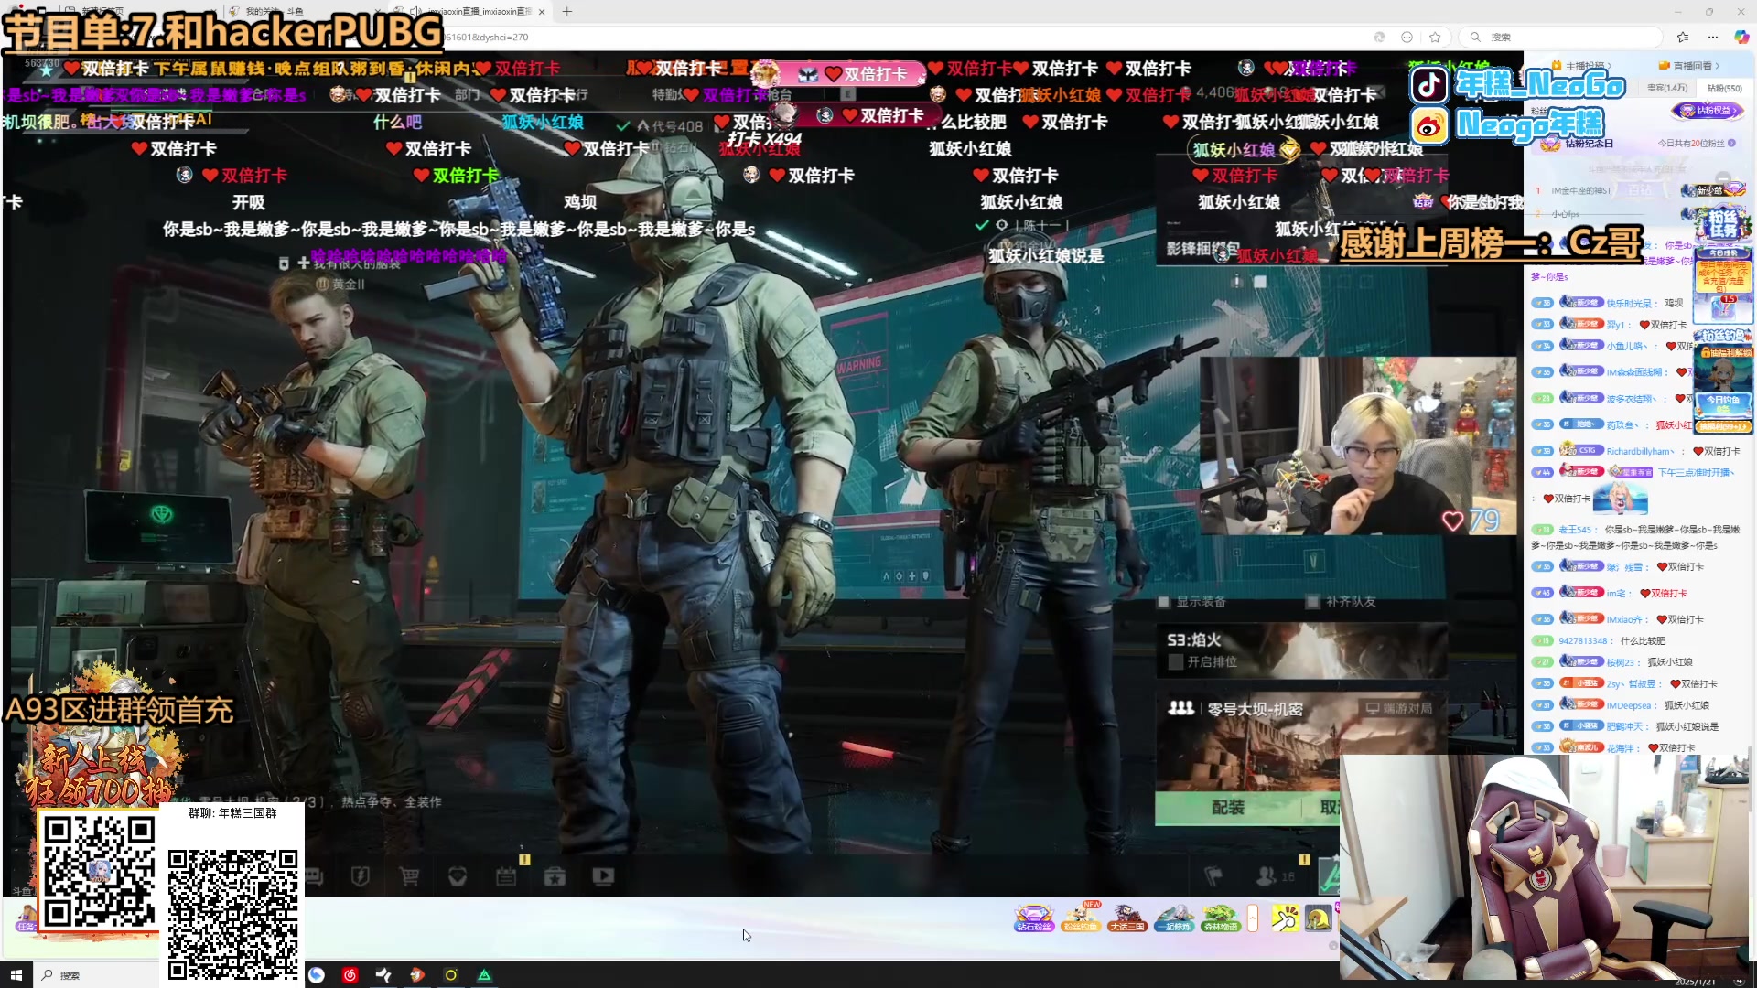This screenshot has width=1757, height=988.
Task: Switch to the 贵宾(1.4万) tab
Action: tap(1666, 88)
